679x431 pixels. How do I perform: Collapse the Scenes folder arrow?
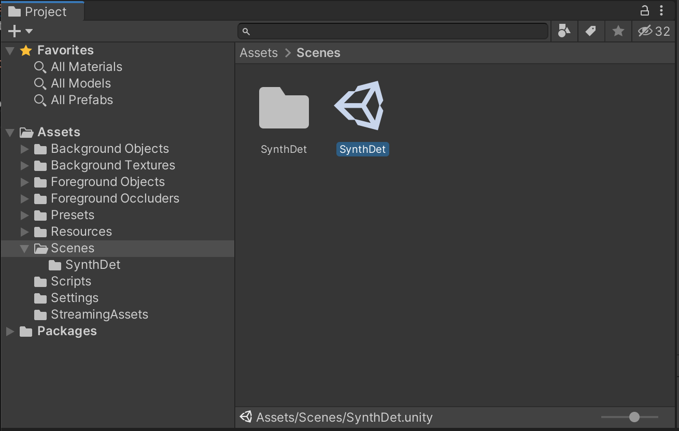click(24, 249)
